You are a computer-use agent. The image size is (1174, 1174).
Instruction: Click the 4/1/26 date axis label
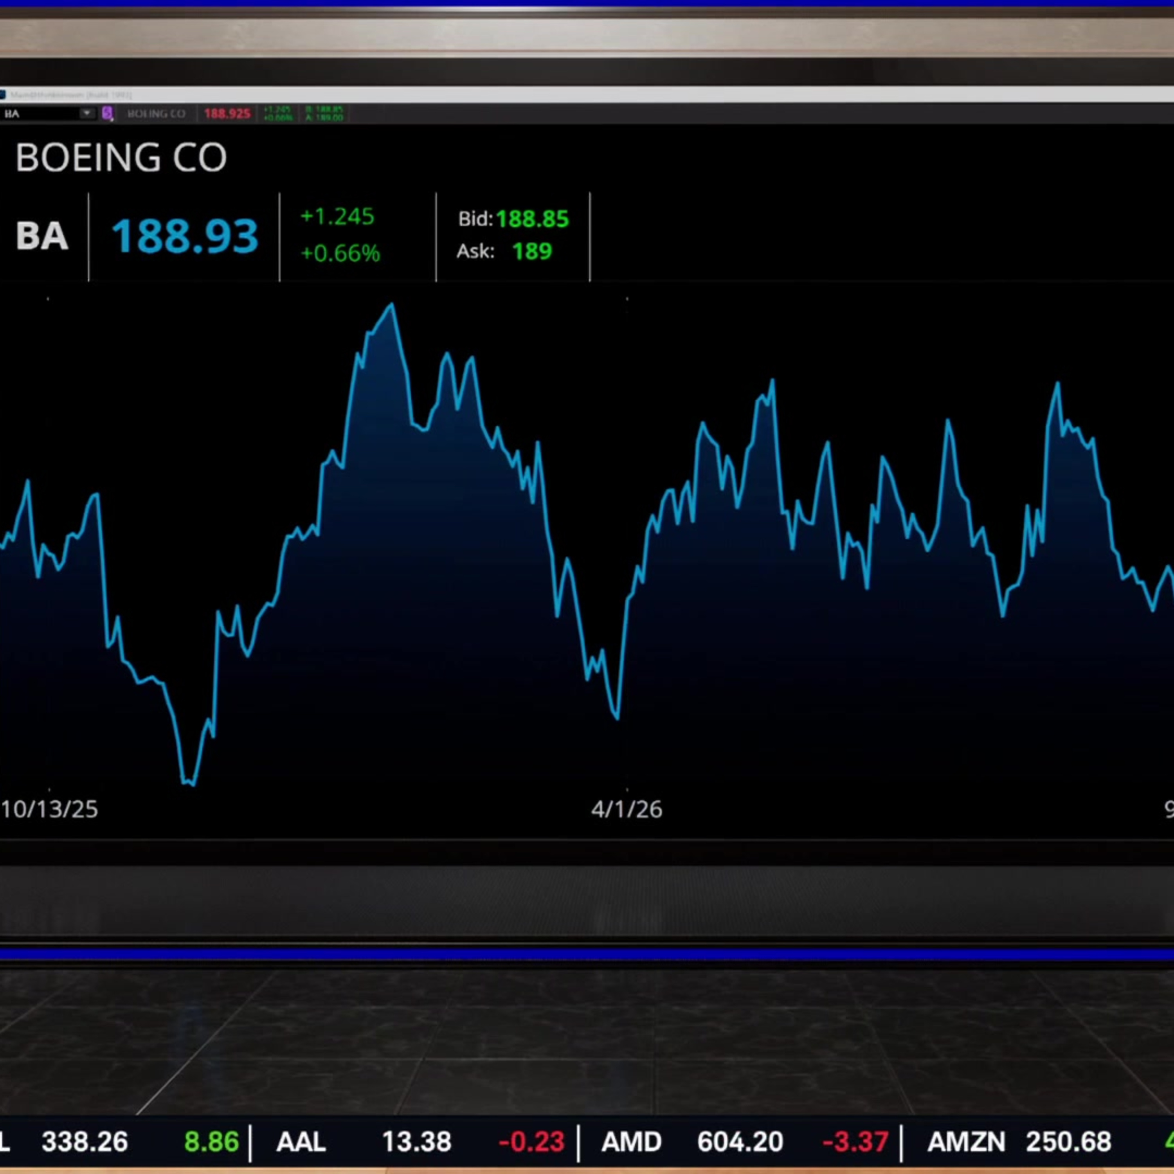627,809
